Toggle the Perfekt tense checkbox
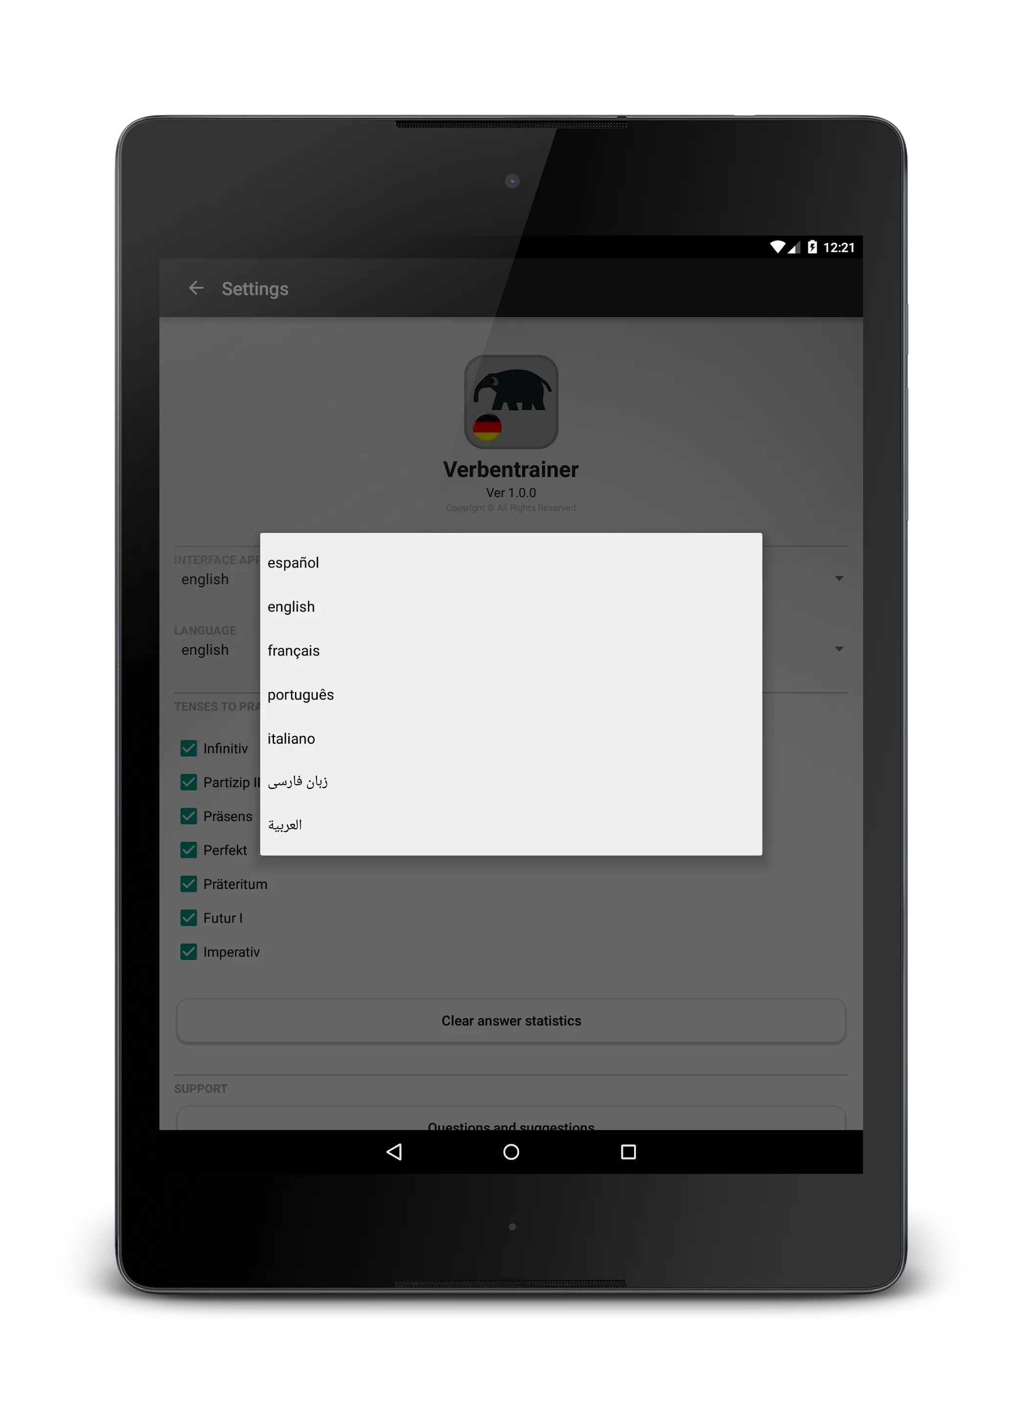The image size is (1023, 1409). click(x=188, y=849)
